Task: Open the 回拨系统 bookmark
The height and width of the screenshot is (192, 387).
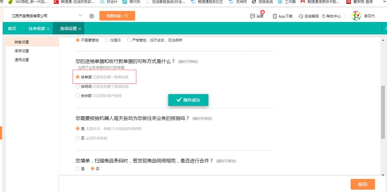Action: click(x=262, y=2)
